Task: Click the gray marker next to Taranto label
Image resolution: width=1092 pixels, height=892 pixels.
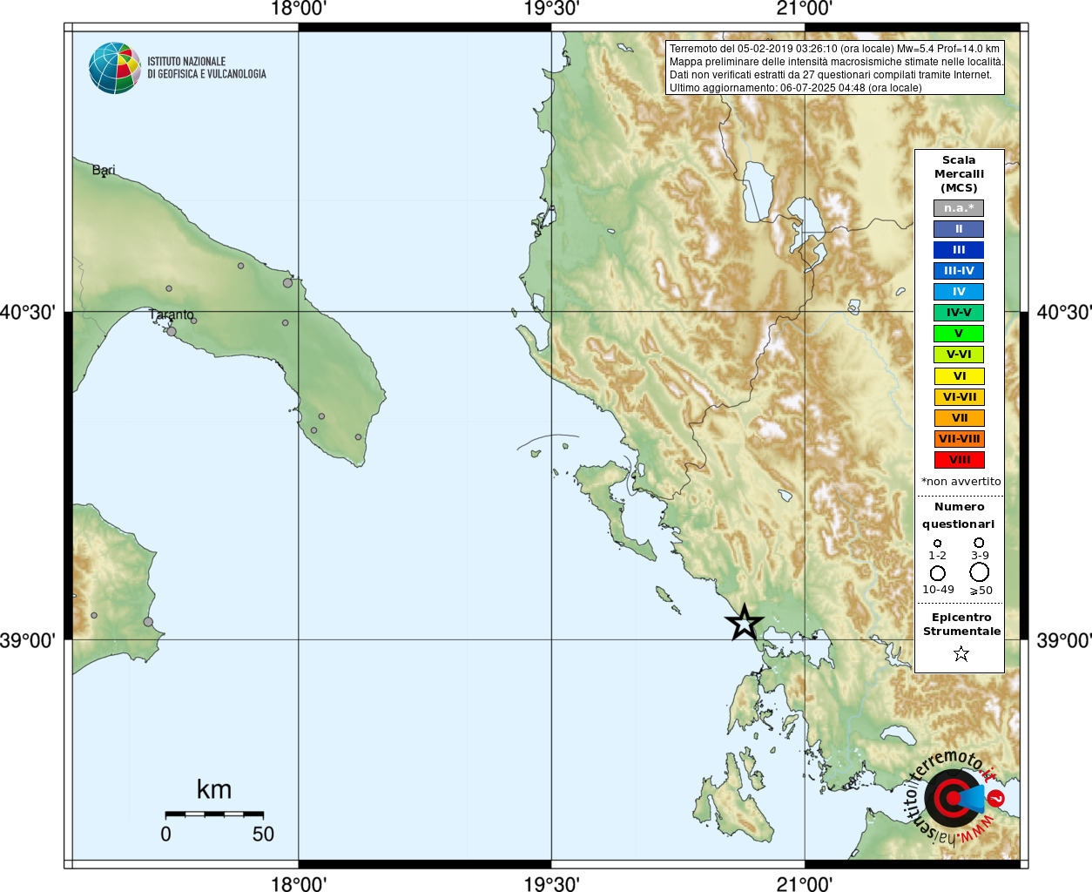Action: pos(172,332)
